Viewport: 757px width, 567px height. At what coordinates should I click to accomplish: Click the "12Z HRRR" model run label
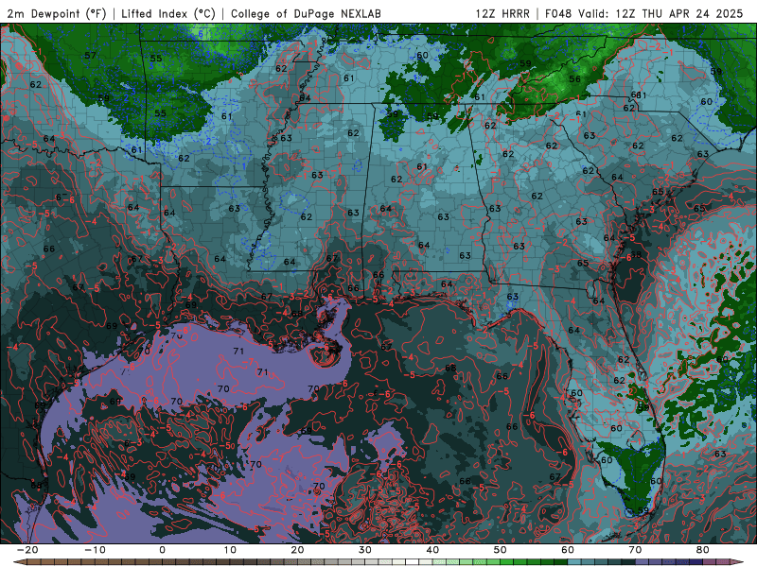[502, 13]
